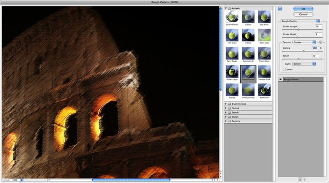Select the Underpainting filter thumbnail
Screen dimensions: 329x183
248,90
